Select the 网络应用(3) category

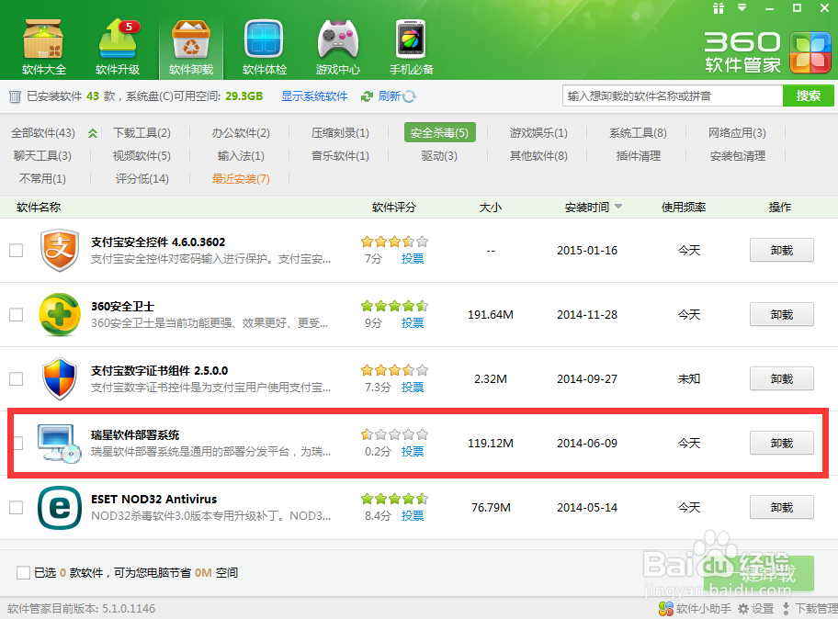738,133
